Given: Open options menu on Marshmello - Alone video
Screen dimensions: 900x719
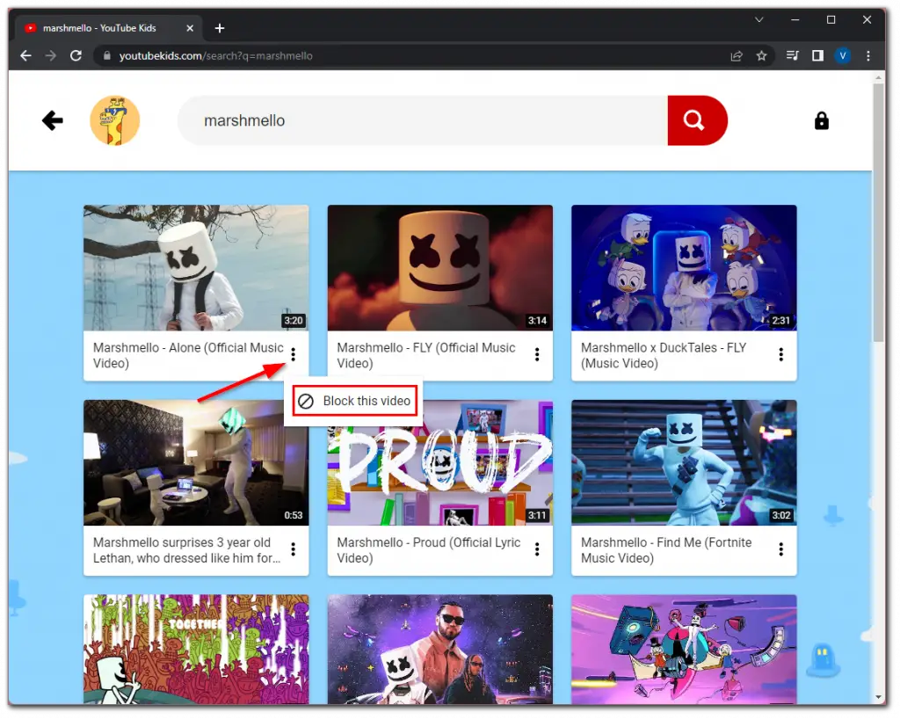Looking at the screenshot, I should 293,354.
